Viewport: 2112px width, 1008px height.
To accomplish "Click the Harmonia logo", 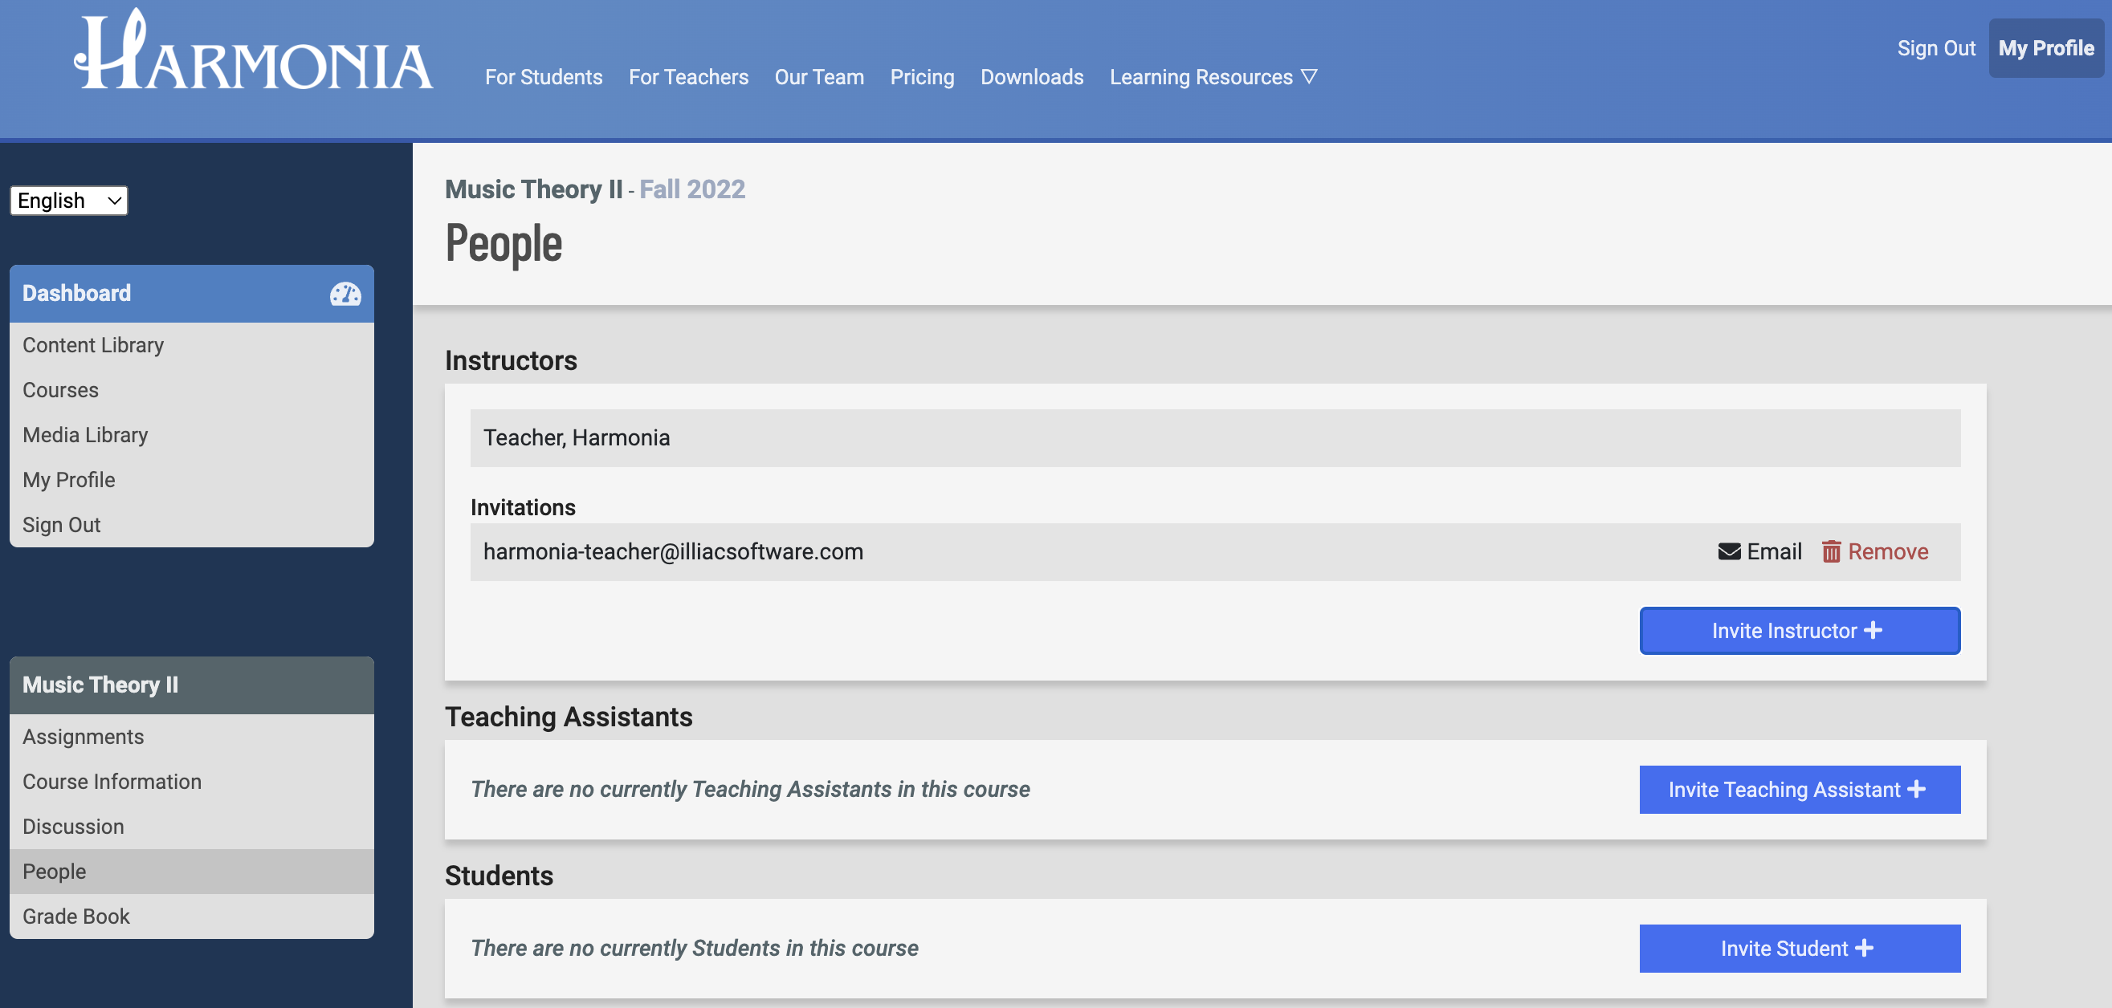I will click(x=253, y=51).
